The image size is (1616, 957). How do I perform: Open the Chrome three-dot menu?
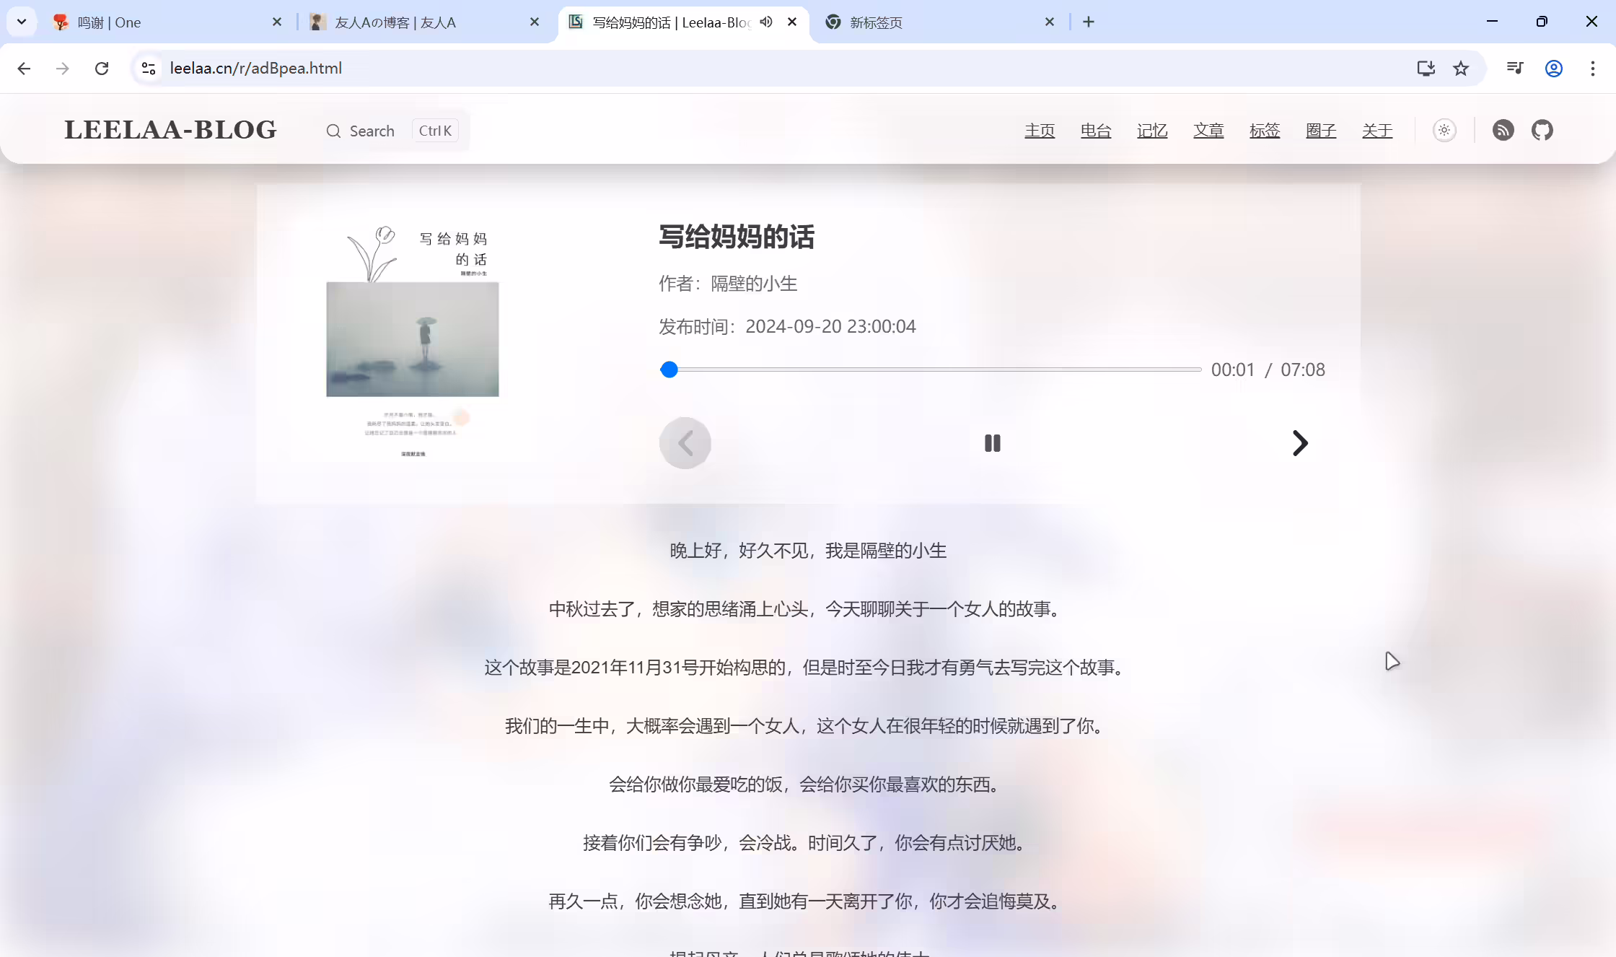click(x=1593, y=69)
